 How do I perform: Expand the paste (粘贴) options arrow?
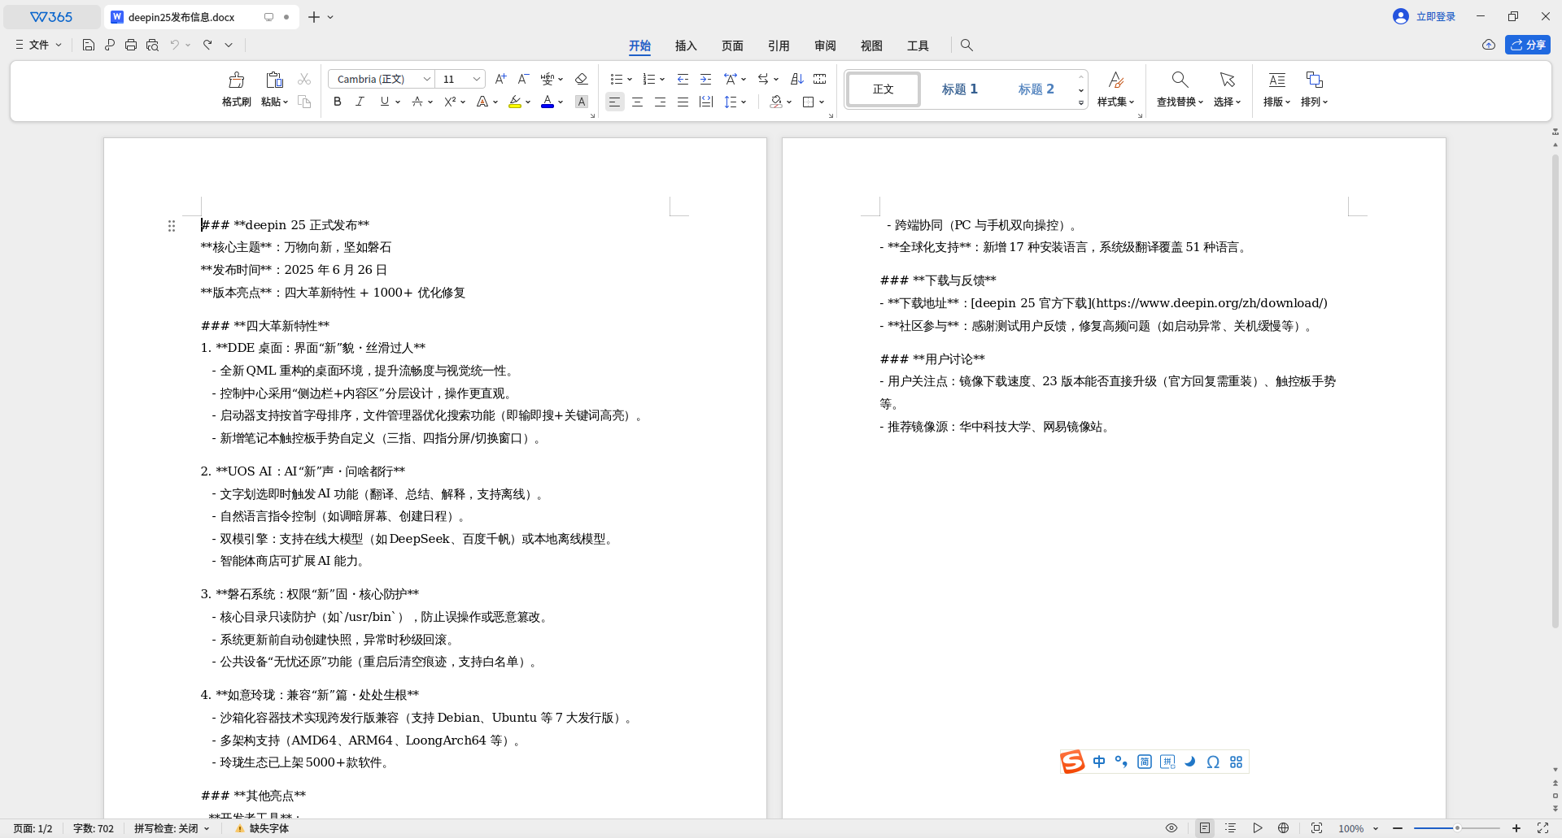[x=286, y=102]
